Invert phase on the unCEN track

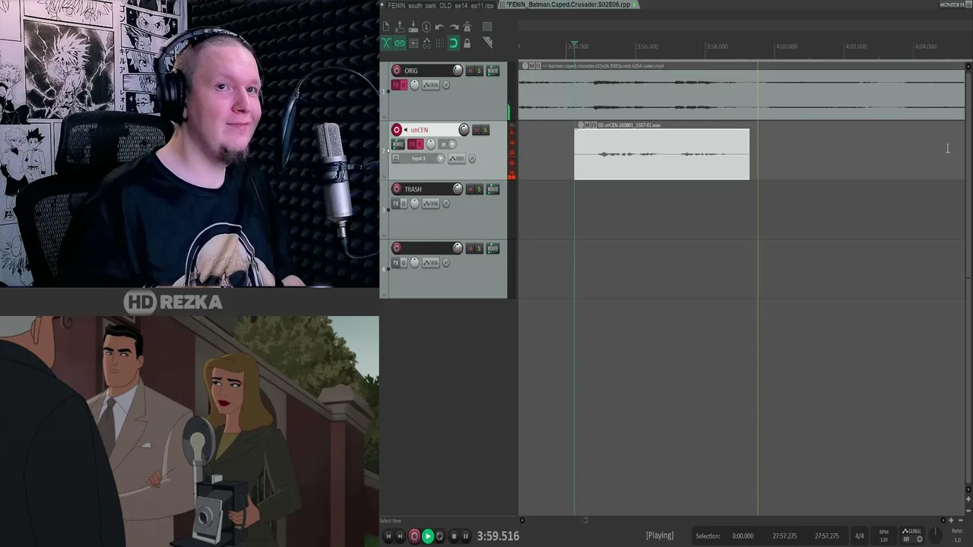[472, 159]
